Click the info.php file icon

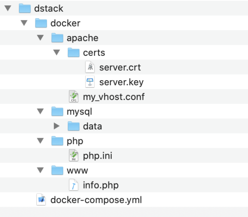pos(74,185)
